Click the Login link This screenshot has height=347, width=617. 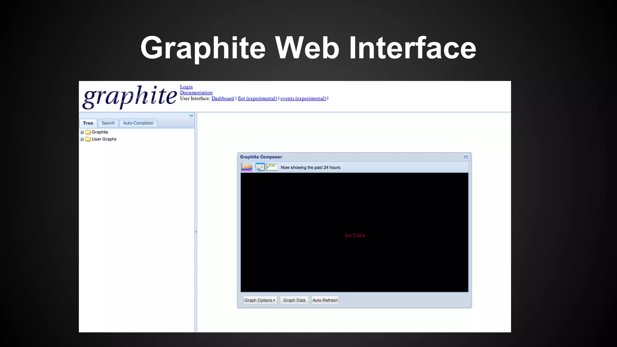[186, 87]
